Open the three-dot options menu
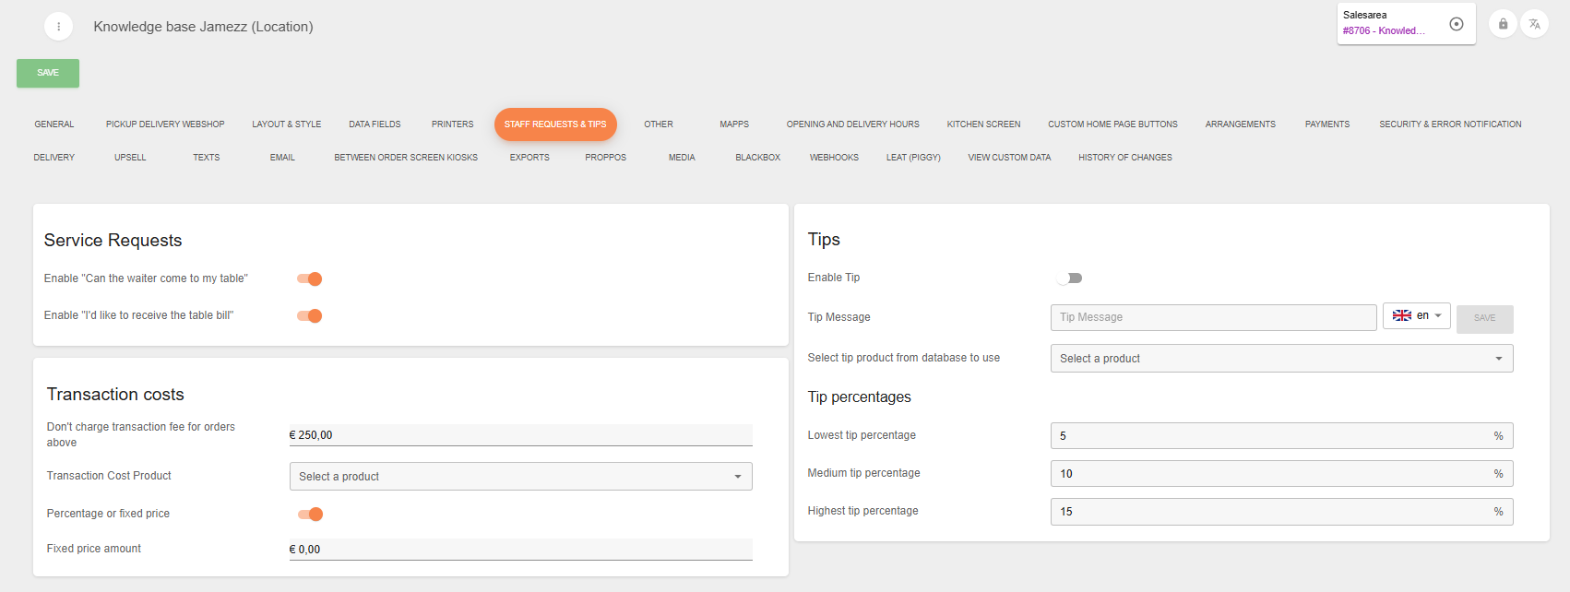Viewport: 1570px width, 592px height. (x=58, y=27)
